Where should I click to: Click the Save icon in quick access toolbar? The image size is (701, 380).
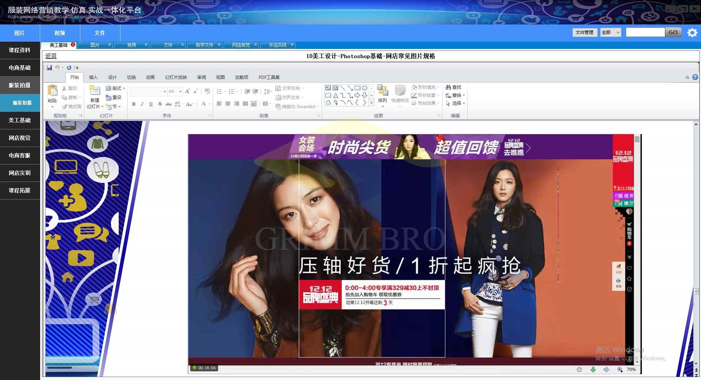click(x=49, y=68)
